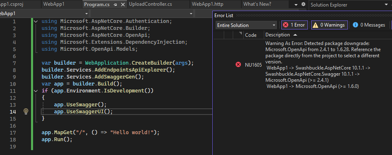Sort error list by Description column

(278, 35)
